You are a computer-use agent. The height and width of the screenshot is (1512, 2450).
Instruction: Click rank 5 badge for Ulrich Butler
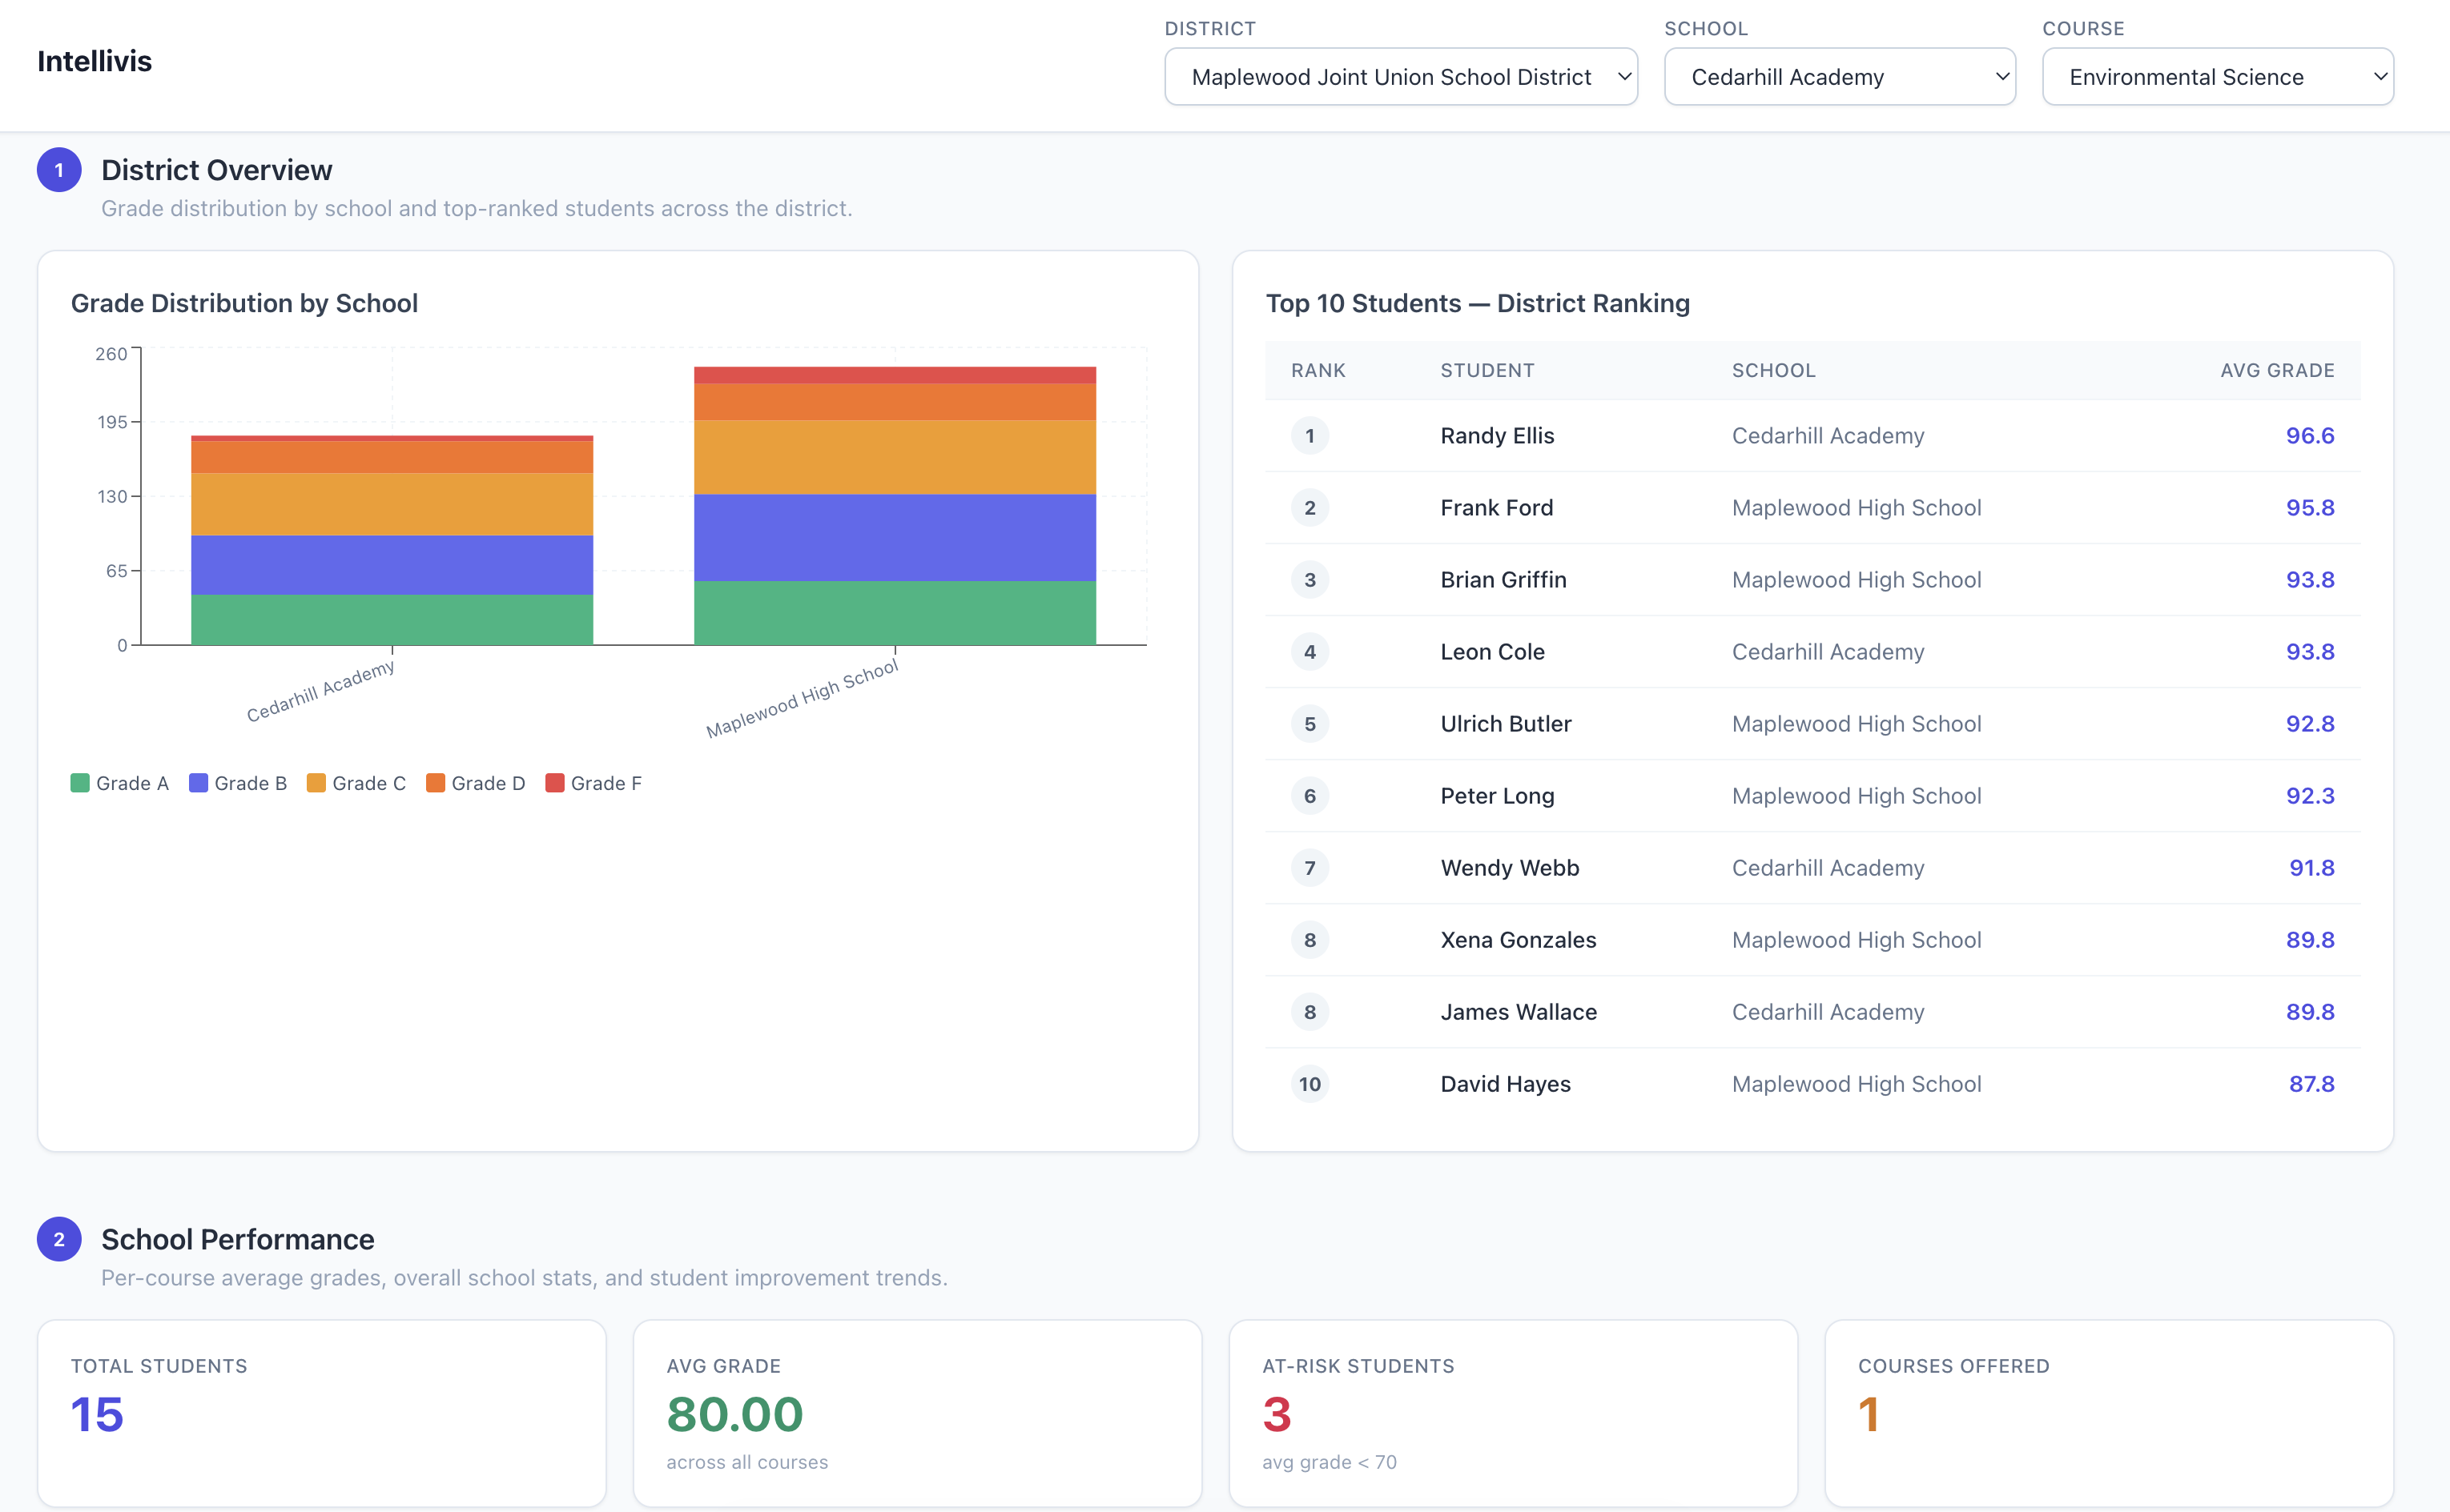click(1309, 724)
